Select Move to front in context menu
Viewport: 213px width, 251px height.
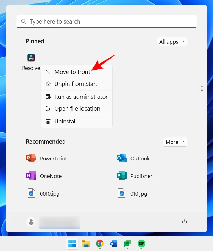coord(77,72)
